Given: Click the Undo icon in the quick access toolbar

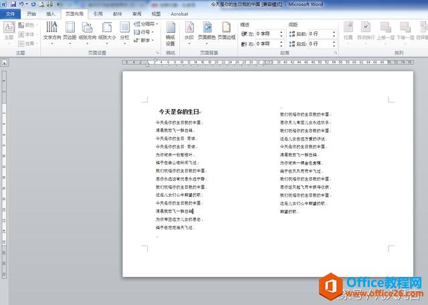Looking at the screenshot, I should (x=21, y=4).
